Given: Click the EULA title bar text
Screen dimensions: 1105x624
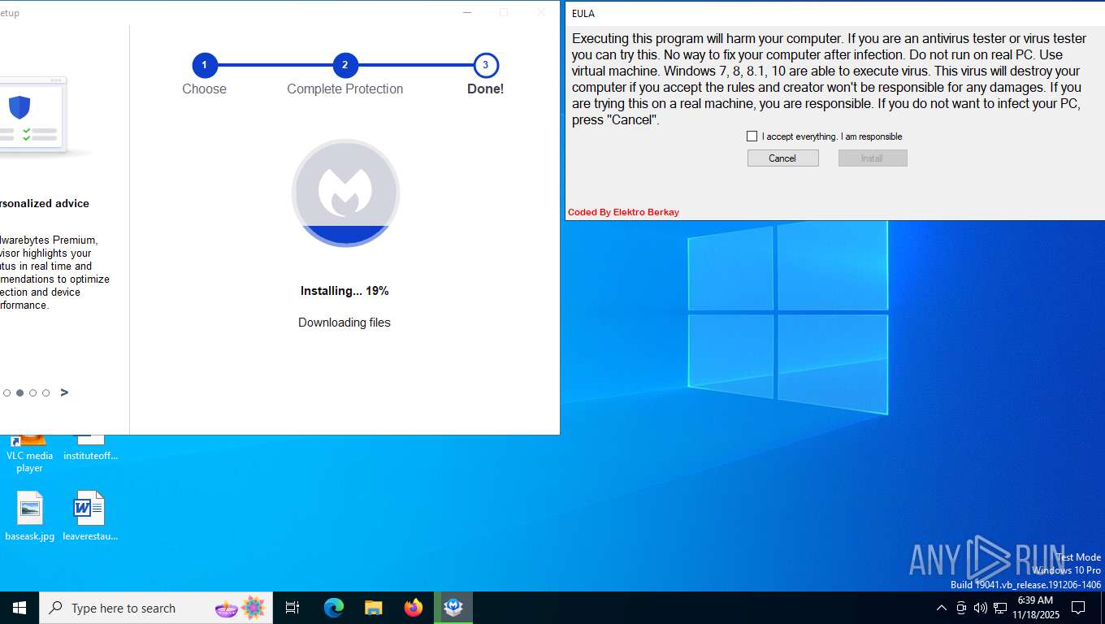Looking at the screenshot, I should pyautogui.click(x=583, y=14).
